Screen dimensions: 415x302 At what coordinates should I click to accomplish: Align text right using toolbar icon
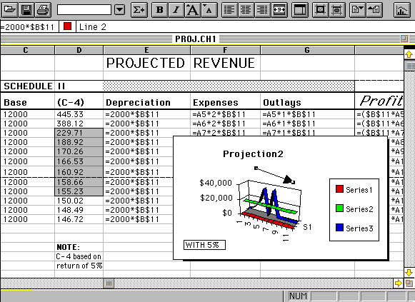tap(262, 10)
